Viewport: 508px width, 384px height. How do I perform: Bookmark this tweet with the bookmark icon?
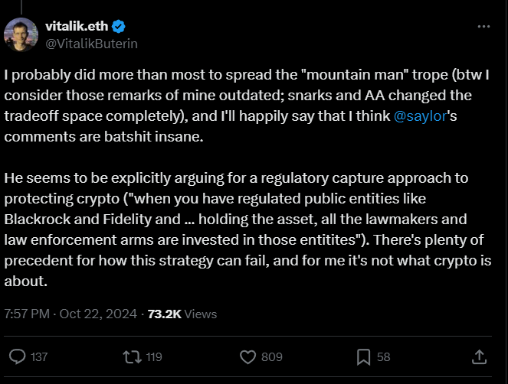point(364,356)
